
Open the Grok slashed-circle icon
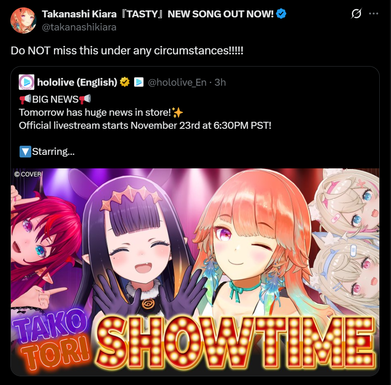[x=356, y=13]
